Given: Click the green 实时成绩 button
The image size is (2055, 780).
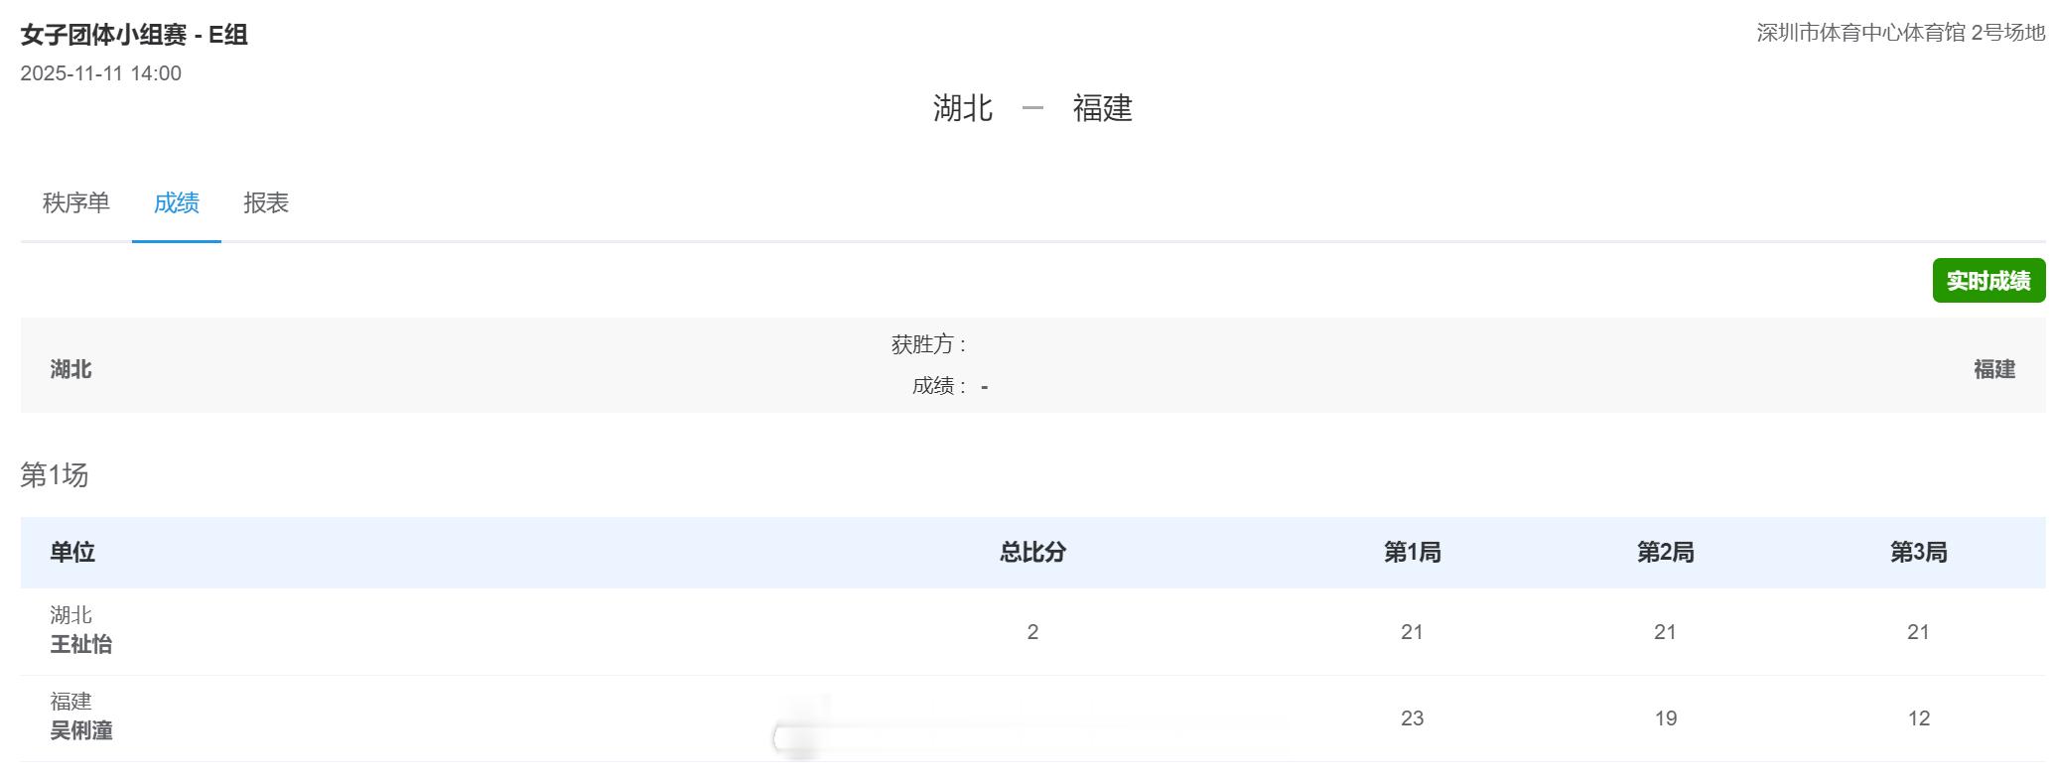Looking at the screenshot, I should (1988, 281).
